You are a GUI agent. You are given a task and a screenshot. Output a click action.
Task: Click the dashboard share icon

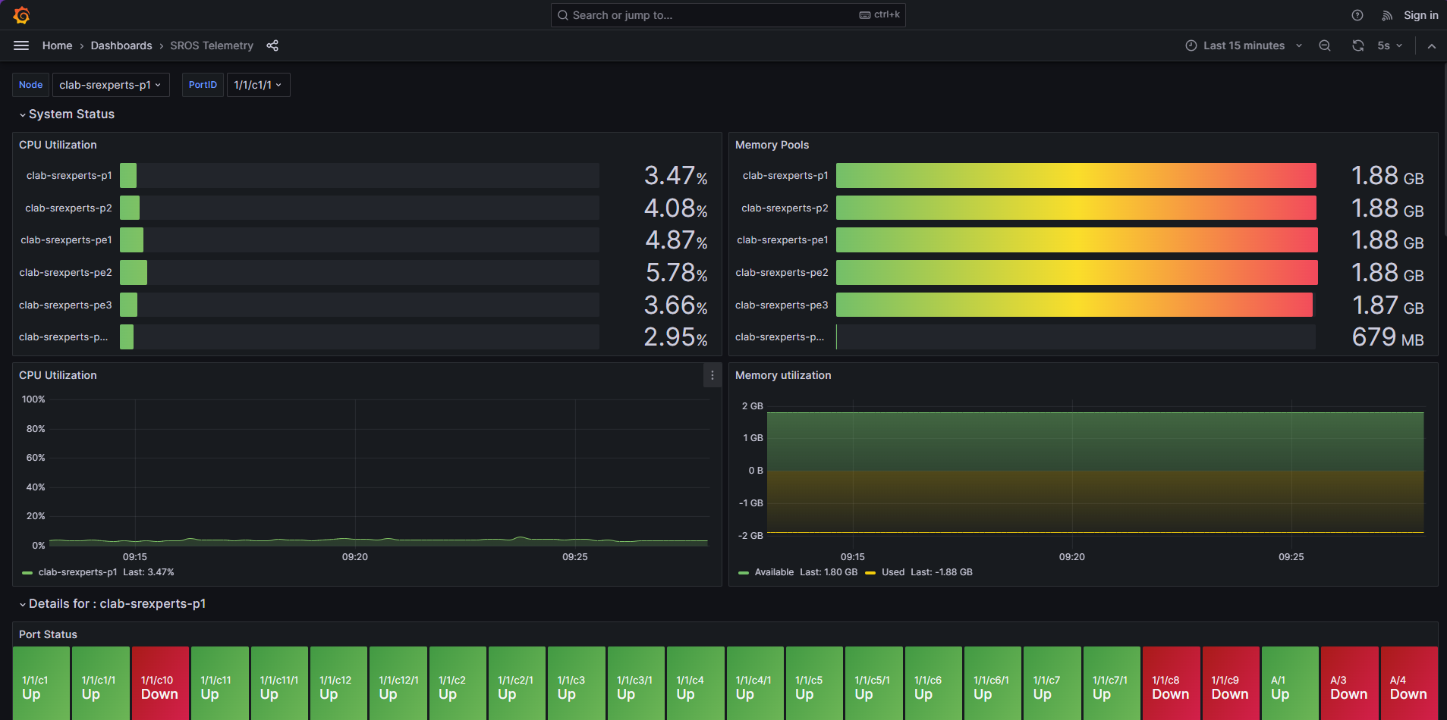point(272,45)
